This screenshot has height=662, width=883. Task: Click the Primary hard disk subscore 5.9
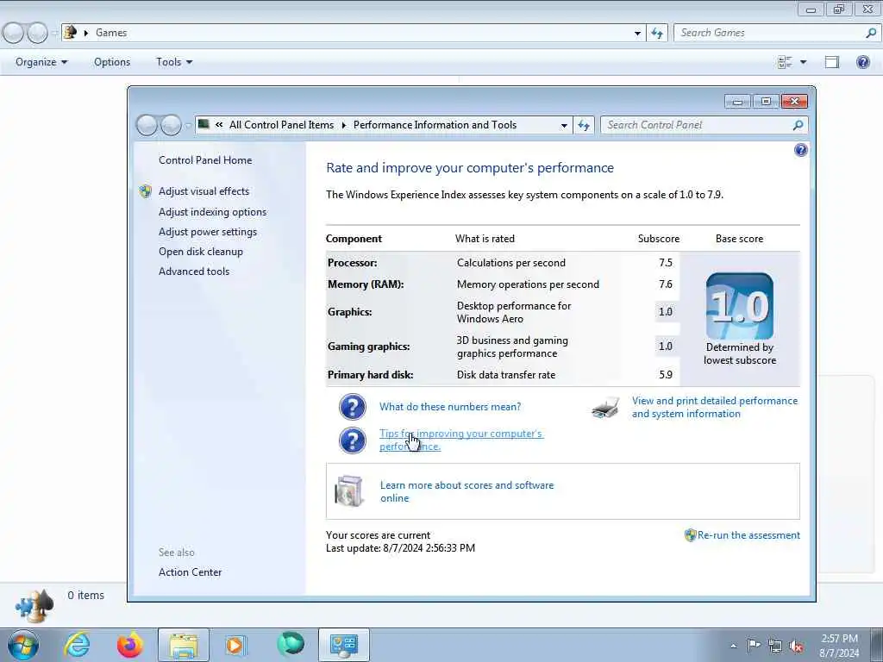665,375
